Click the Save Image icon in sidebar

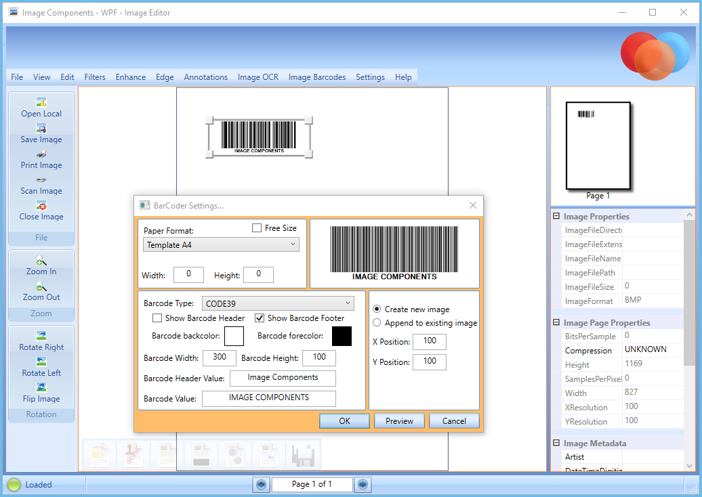click(x=41, y=129)
